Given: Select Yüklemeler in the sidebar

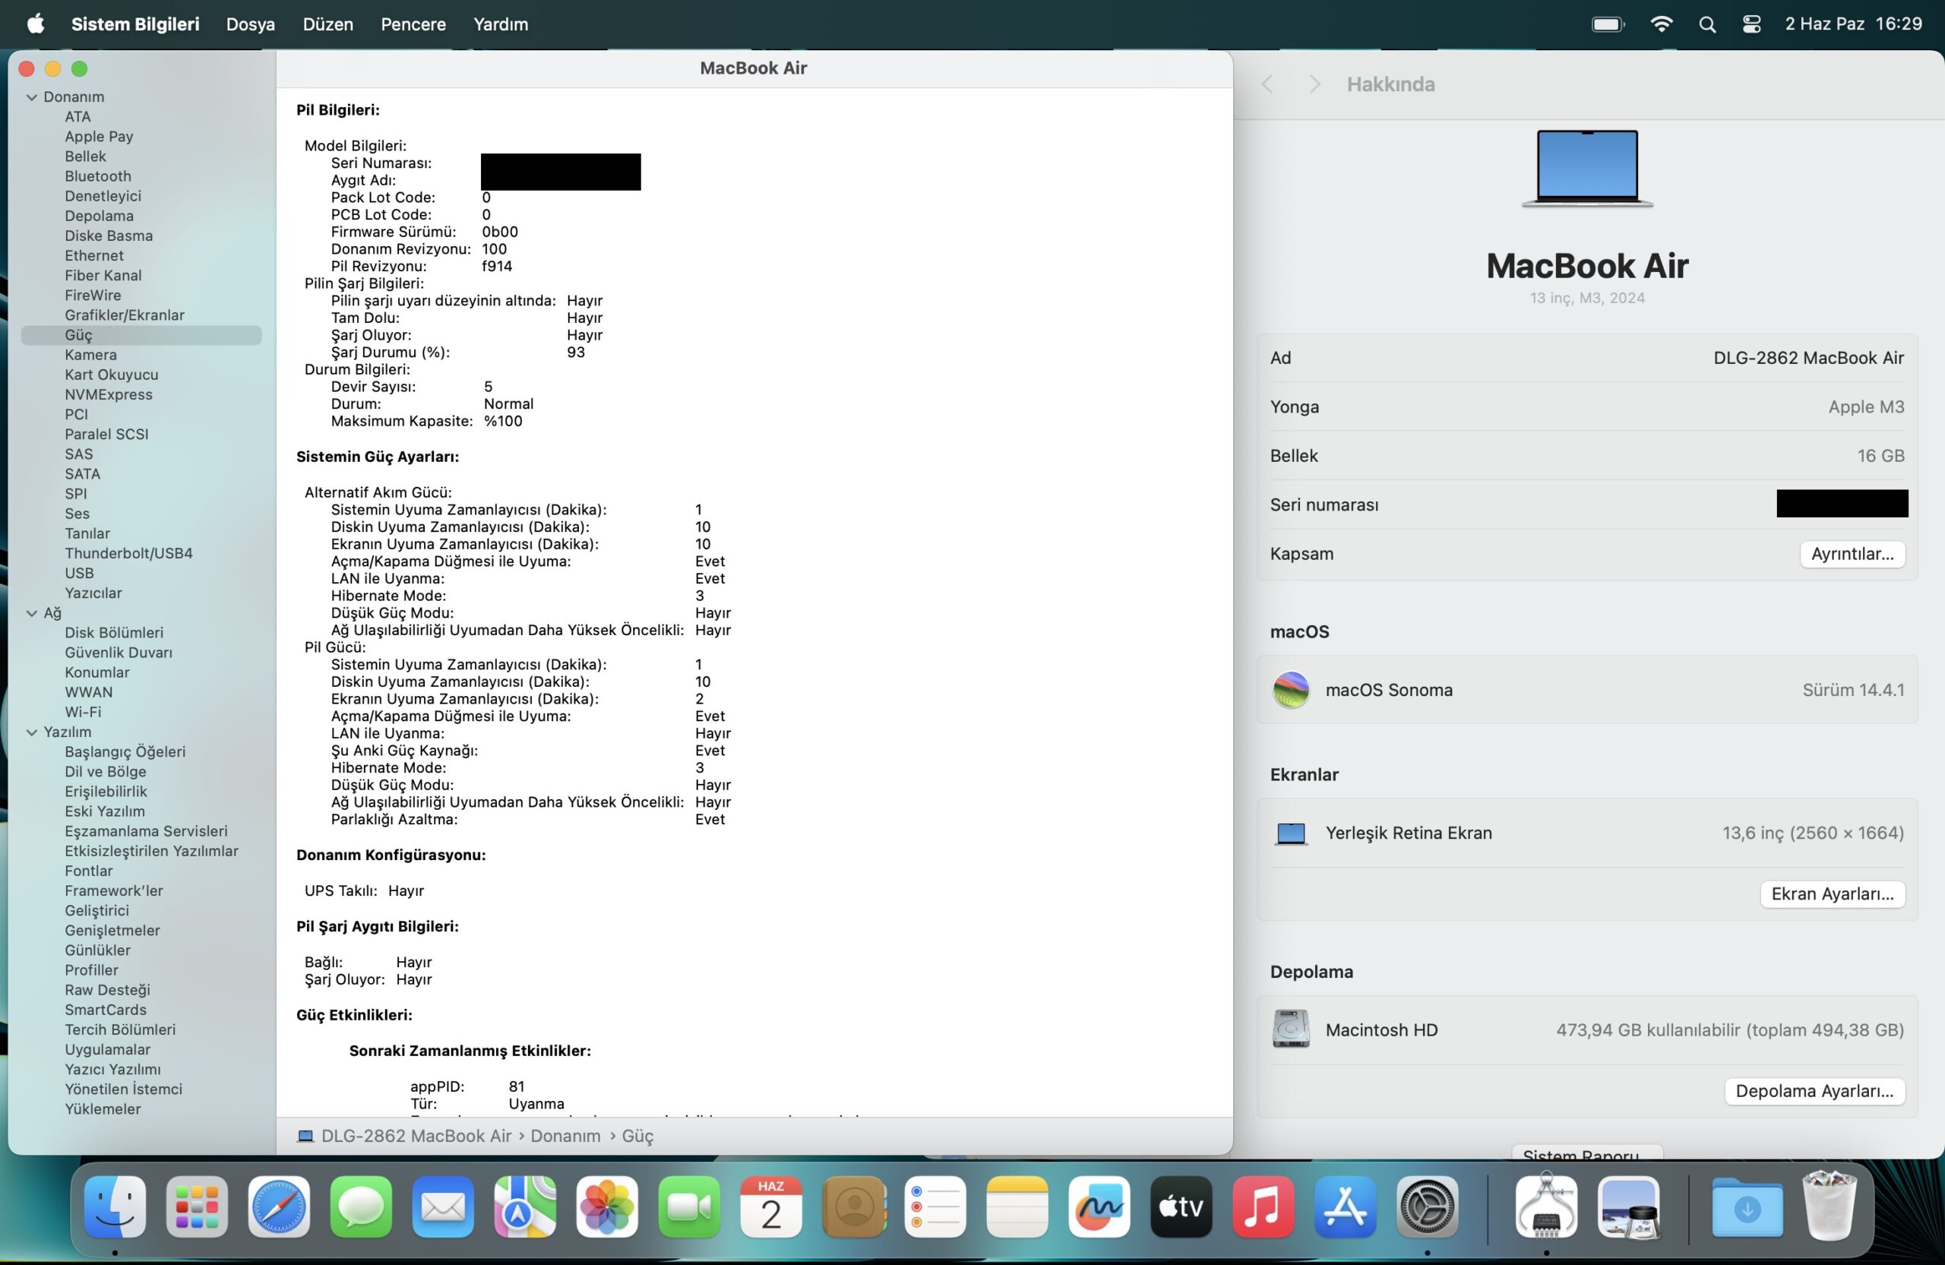Looking at the screenshot, I should [x=102, y=1109].
